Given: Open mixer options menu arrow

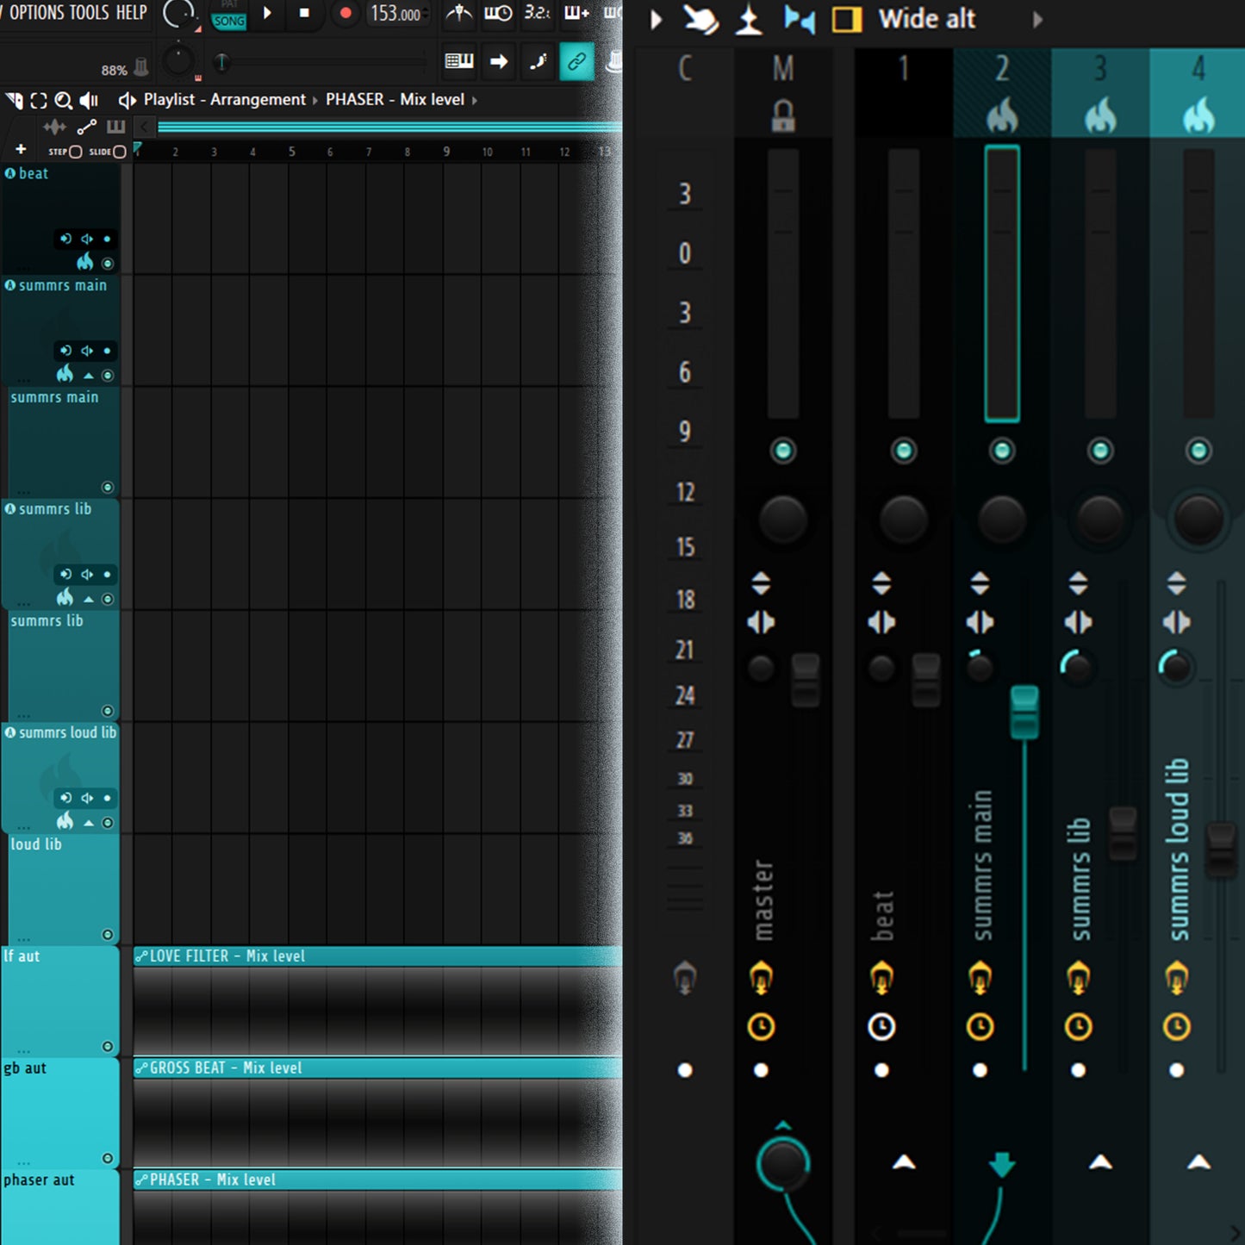Looking at the screenshot, I should [x=657, y=19].
